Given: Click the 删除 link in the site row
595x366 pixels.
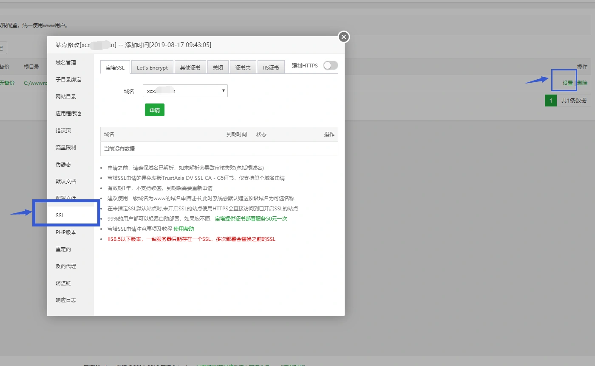Looking at the screenshot, I should [582, 83].
